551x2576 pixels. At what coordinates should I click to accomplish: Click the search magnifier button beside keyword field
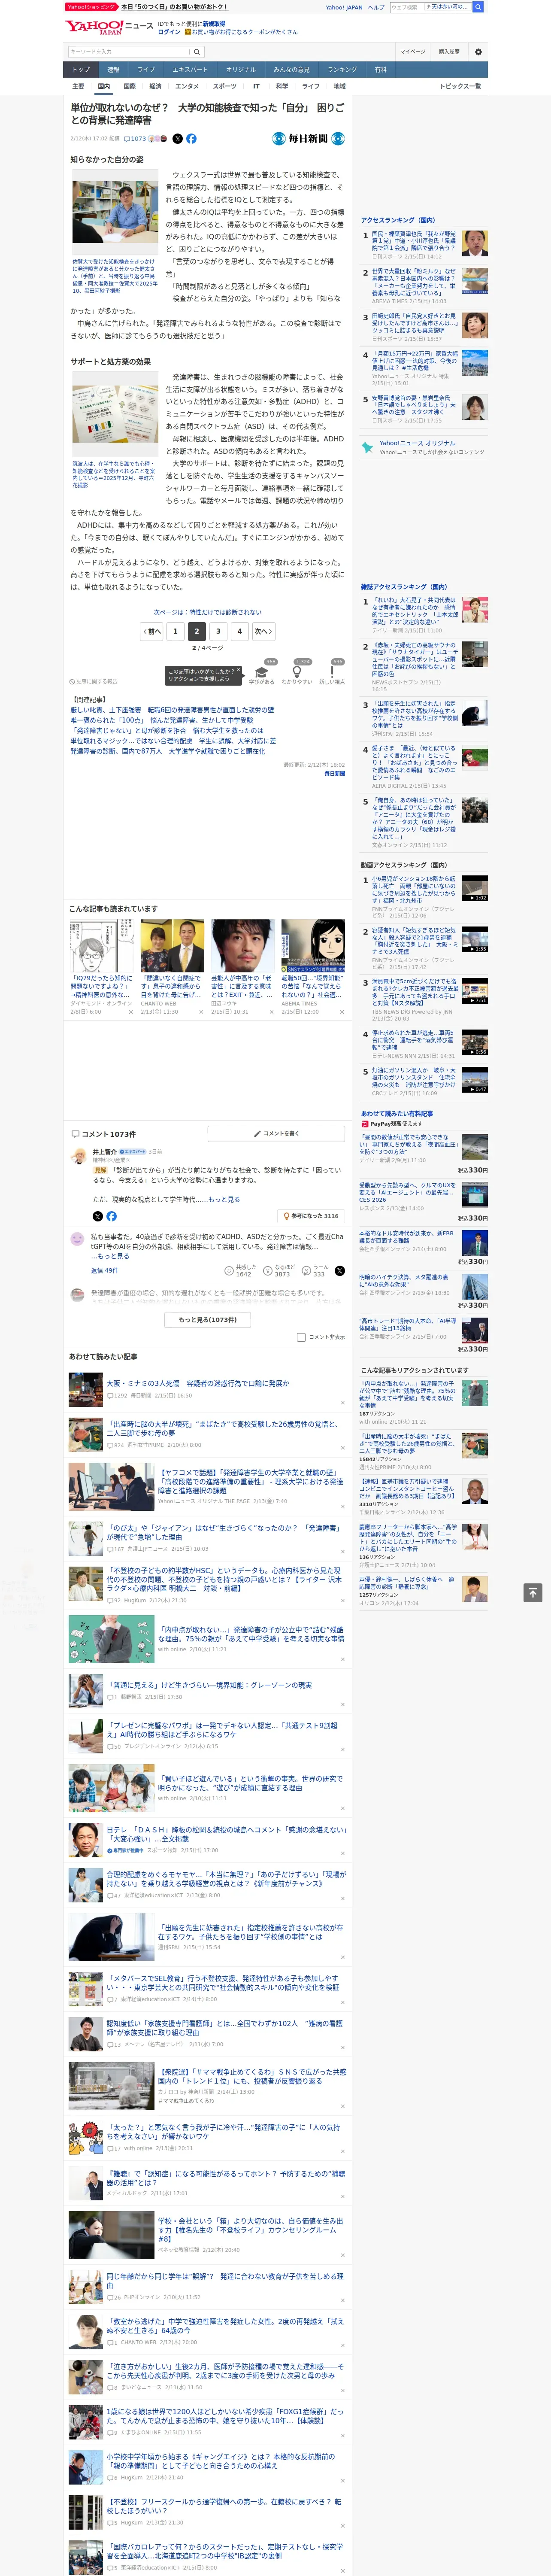click(197, 52)
